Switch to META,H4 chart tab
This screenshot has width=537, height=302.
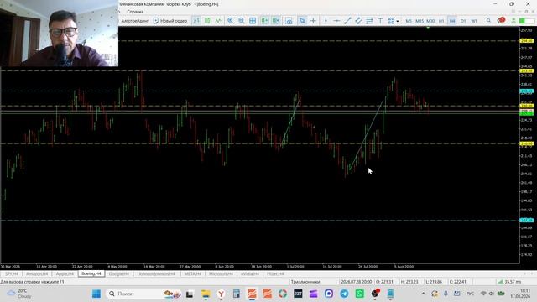click(x=192, y=274)
